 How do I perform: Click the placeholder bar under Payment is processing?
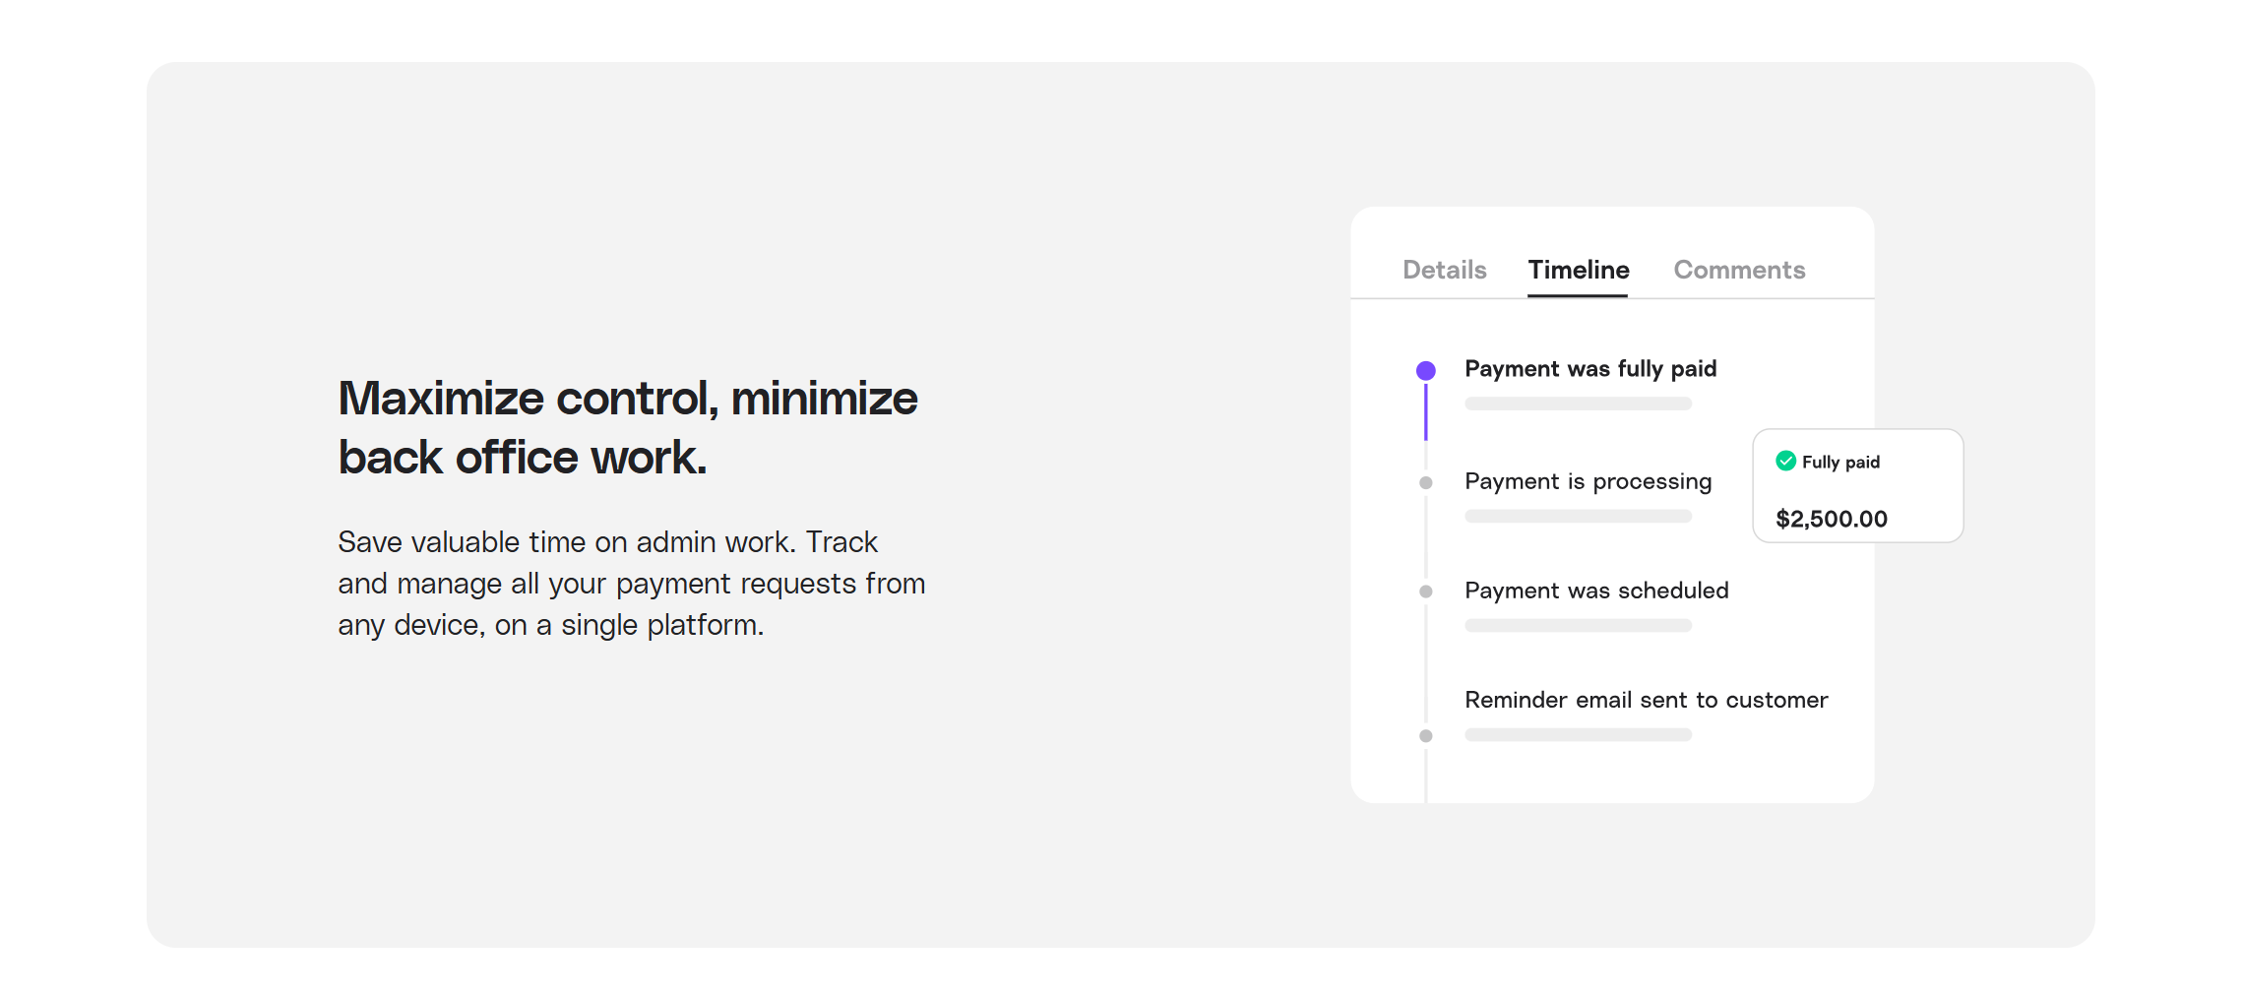pos(1578,516)
